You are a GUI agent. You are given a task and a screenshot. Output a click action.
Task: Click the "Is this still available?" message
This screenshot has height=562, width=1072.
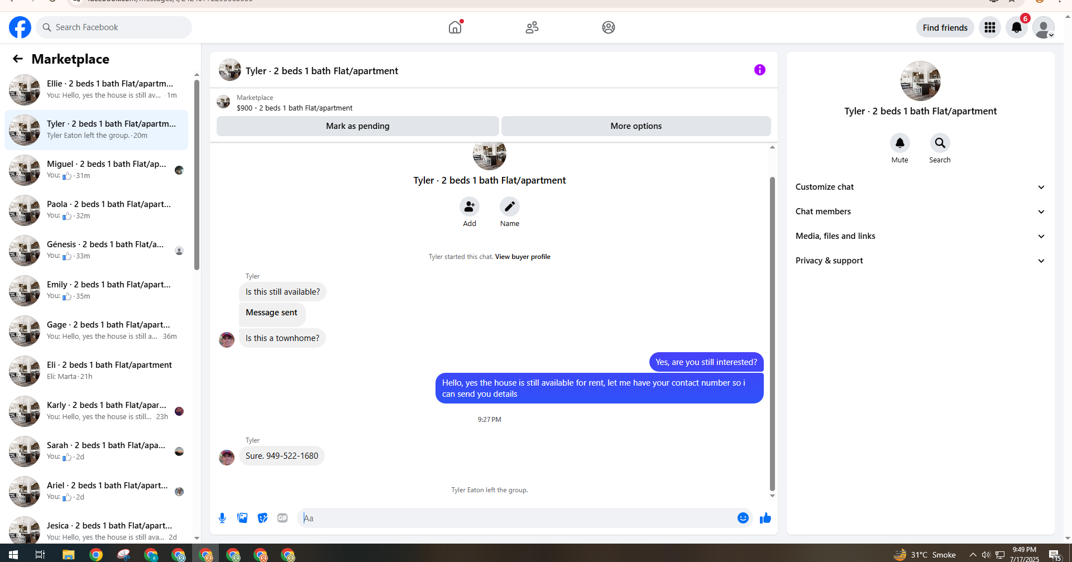click(x=283, y=292)
